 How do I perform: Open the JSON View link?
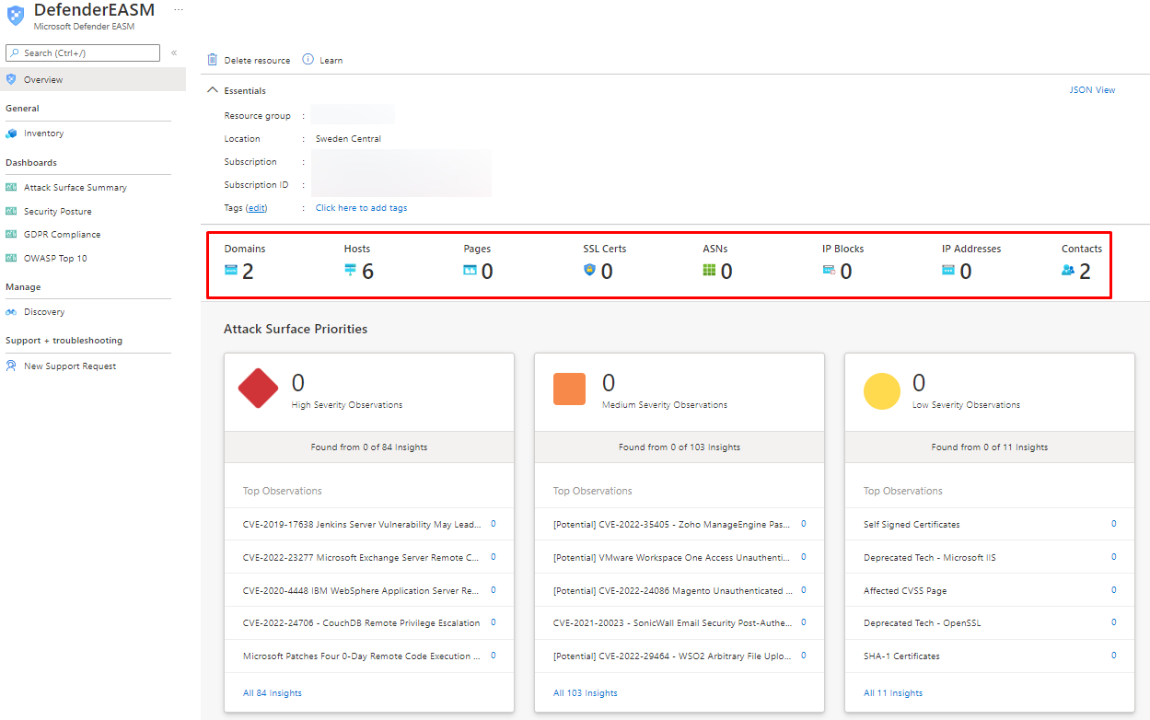(1092, 90)
